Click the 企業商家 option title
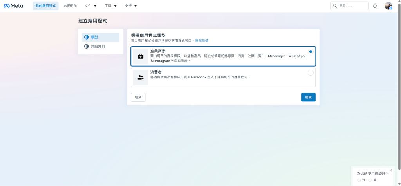The height and width of the screenshot is (186, 401). pyautogui.click(x=158, y=51)
